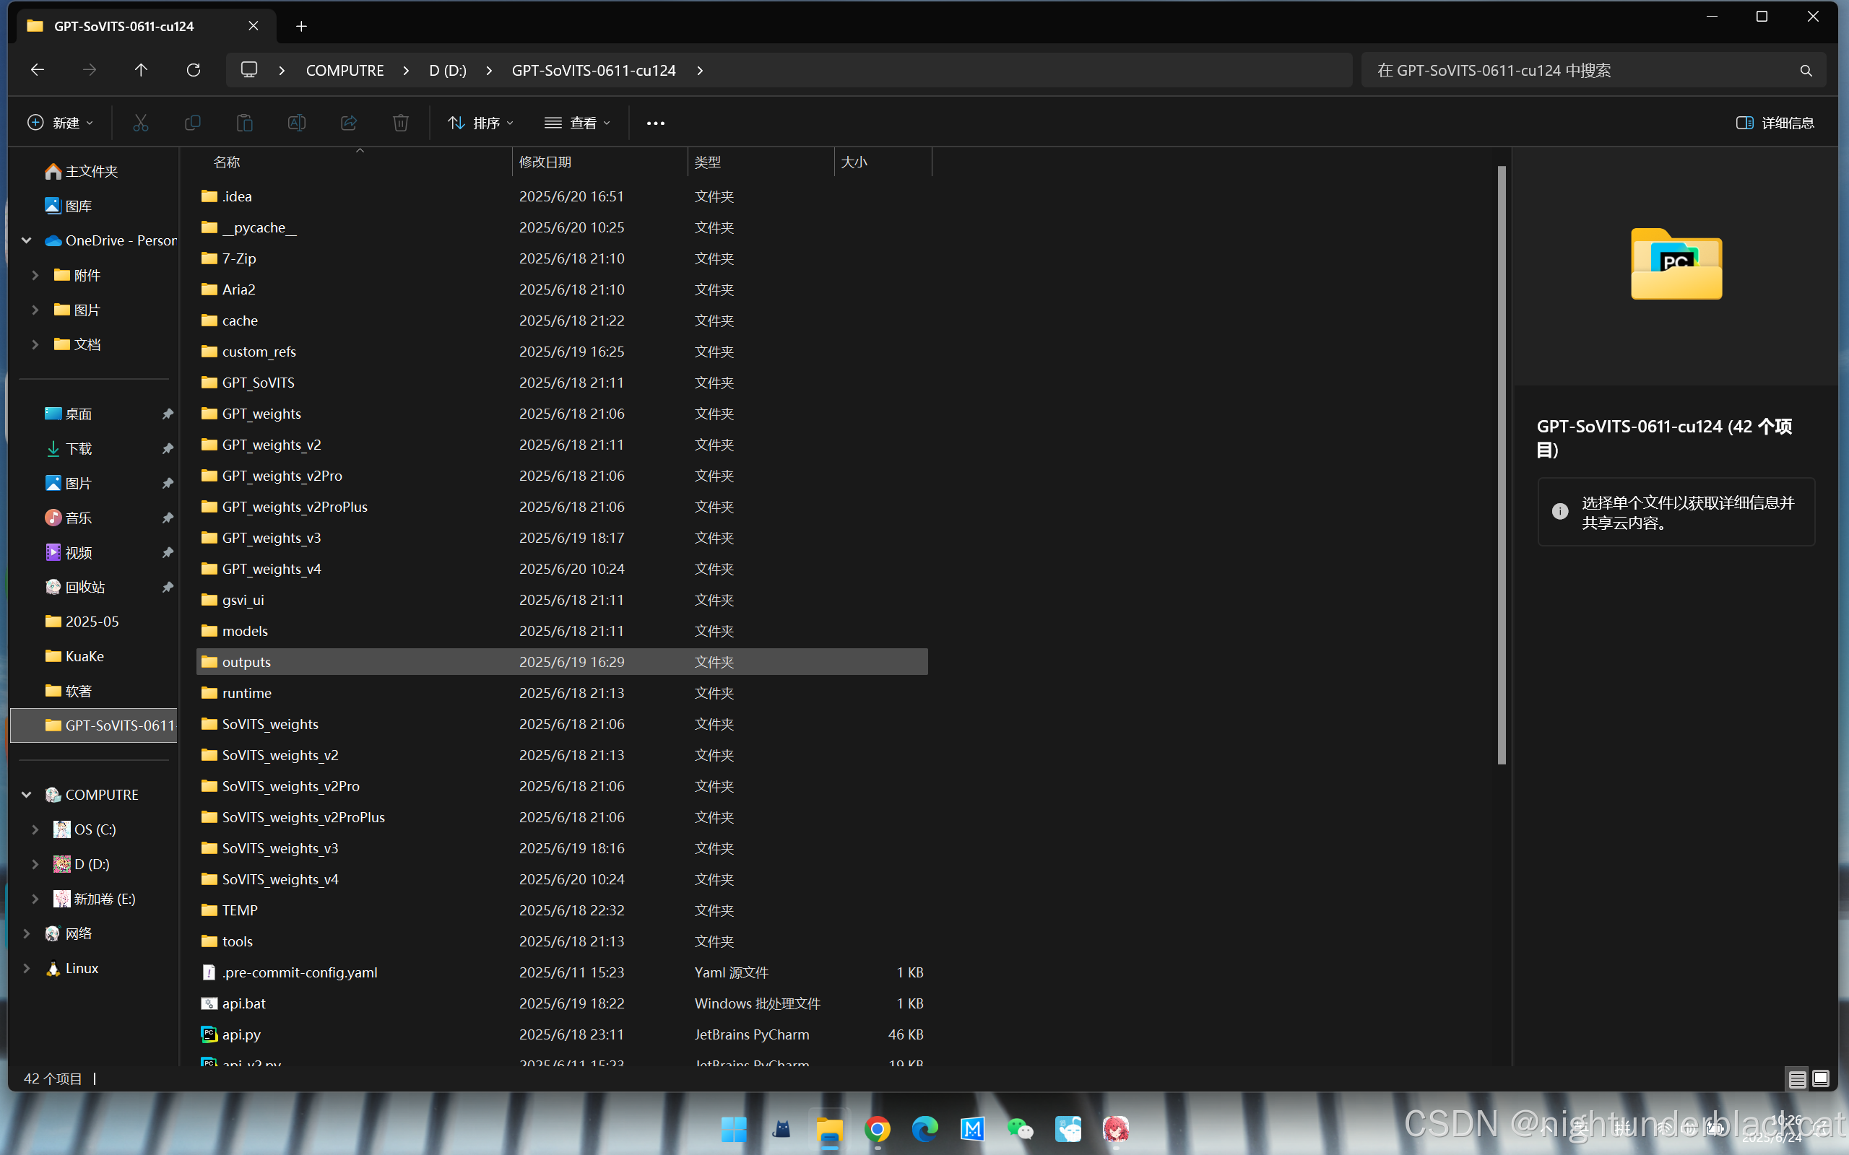
Task: Click the Share icon in toolbar
Action: point(348,123)
